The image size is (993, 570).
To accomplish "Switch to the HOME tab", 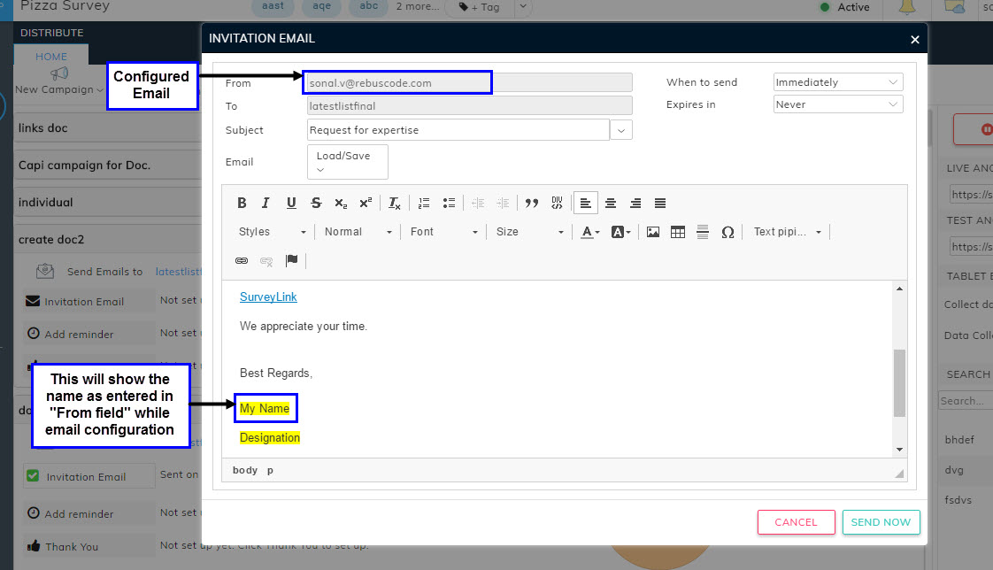I will [x=51, y=57].
